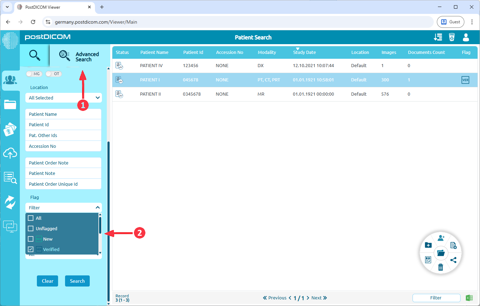Select the order list search icon
The width and height of the screenshot is (480, 306).
pos(10,178)
